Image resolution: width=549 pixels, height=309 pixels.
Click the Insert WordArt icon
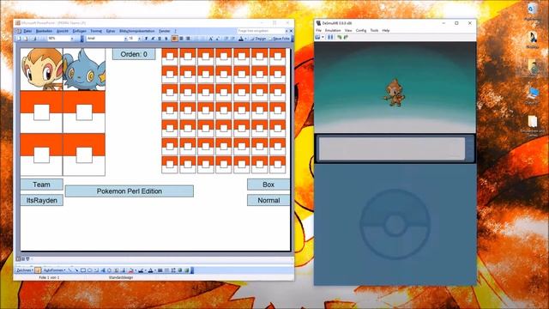coord(103,270)
